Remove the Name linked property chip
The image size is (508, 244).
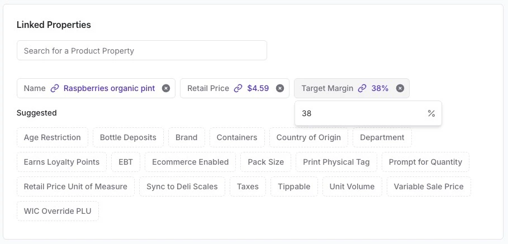[x=166, y=88]
